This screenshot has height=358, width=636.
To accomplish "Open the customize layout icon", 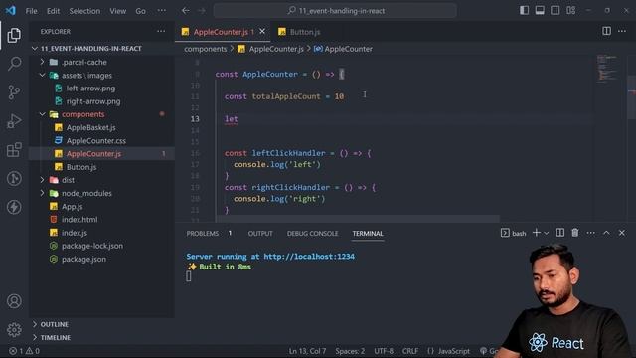I will (571, 11).
